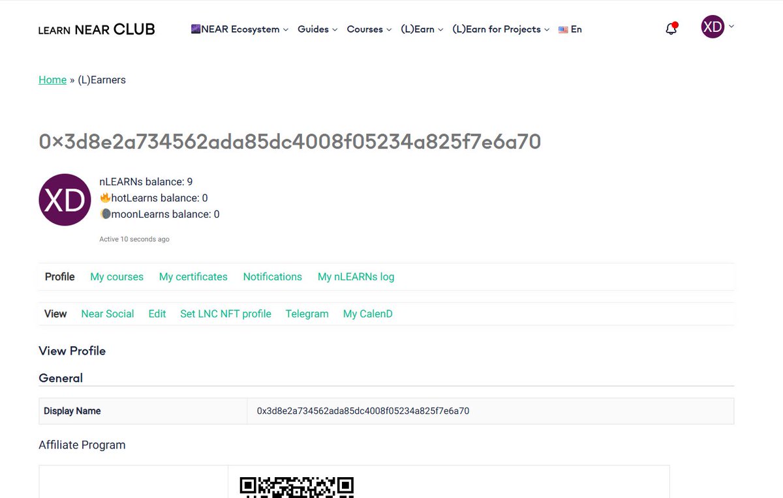Click the nLEARNs balance: 9 text
The width and height of the screenshot is (783, 498).
[x=146, y=182]
